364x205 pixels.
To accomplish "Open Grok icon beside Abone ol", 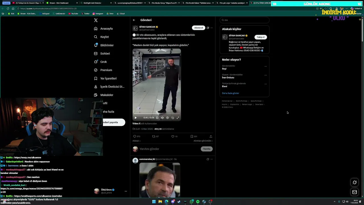I will point(208,28).
